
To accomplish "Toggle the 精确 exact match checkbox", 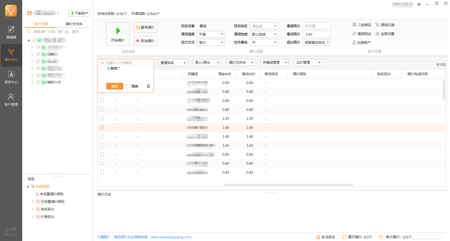I will tap(128, 86).
